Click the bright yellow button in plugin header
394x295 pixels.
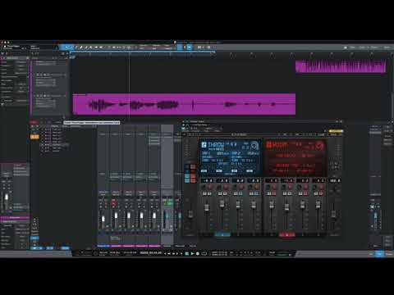coord(336,131)
